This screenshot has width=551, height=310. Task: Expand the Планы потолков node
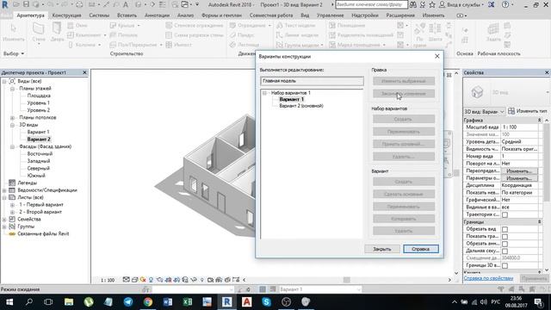pos(12,117)
